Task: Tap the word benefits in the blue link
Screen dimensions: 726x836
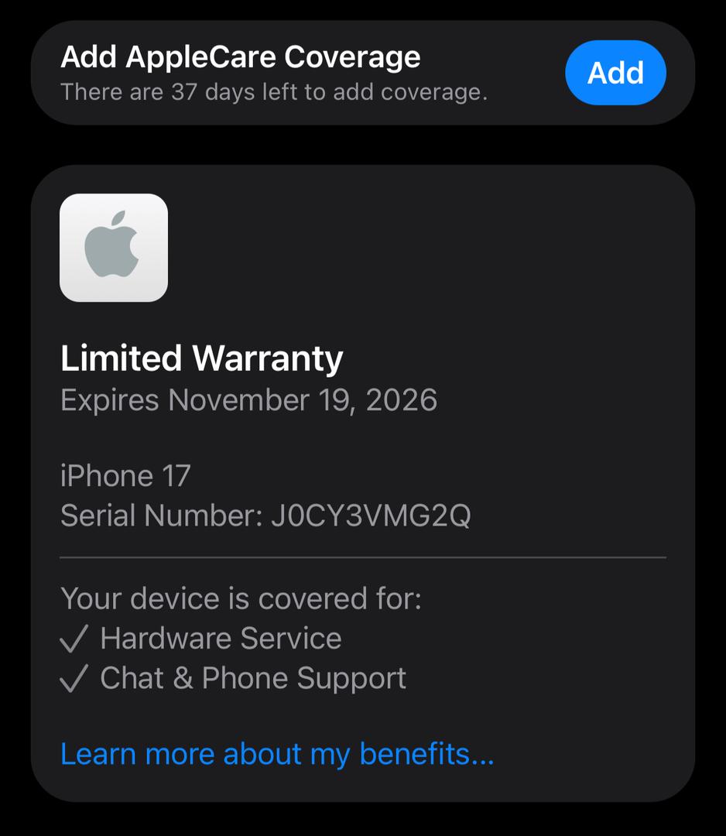Action: tap(426, 754)
